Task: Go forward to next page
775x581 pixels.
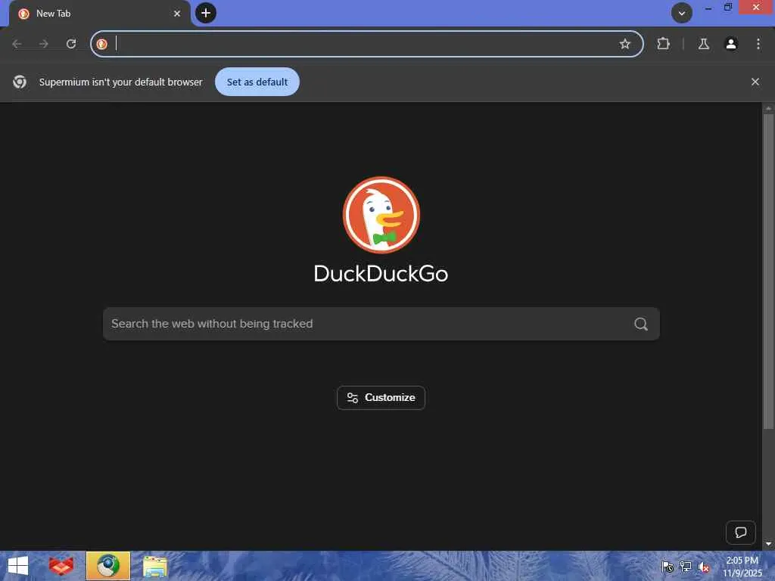Action: click(44, 44)
